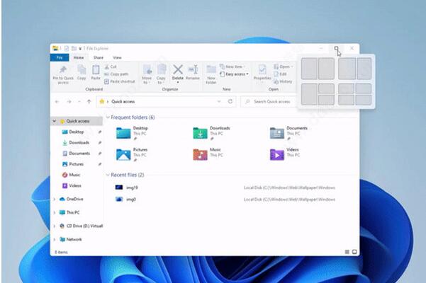Select the Music frequent folder icon
The height and width of the screenshot is (283, 426).
pos(200,154)
